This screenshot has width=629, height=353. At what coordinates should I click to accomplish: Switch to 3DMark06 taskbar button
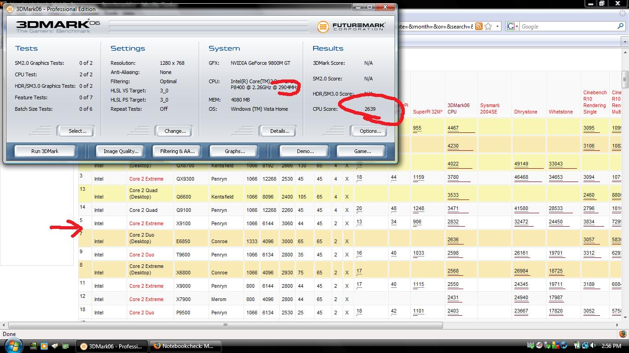pyautogui.click(x=112, y=346)
